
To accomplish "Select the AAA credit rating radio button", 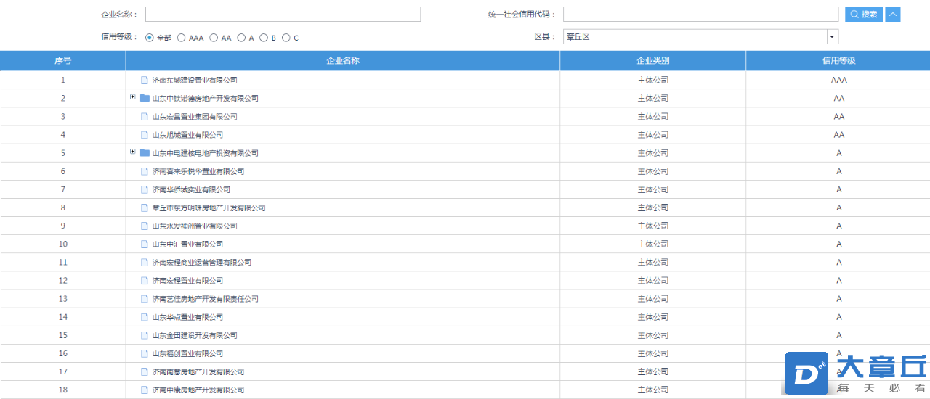I will [182, 38].
